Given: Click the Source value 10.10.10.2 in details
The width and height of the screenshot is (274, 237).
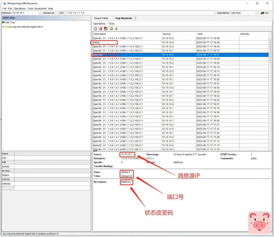Looking at the screenshot, I should [127, 154].
